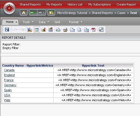
Task: Click the Canada HREF metric cell
Action: (x=93, y=70)
